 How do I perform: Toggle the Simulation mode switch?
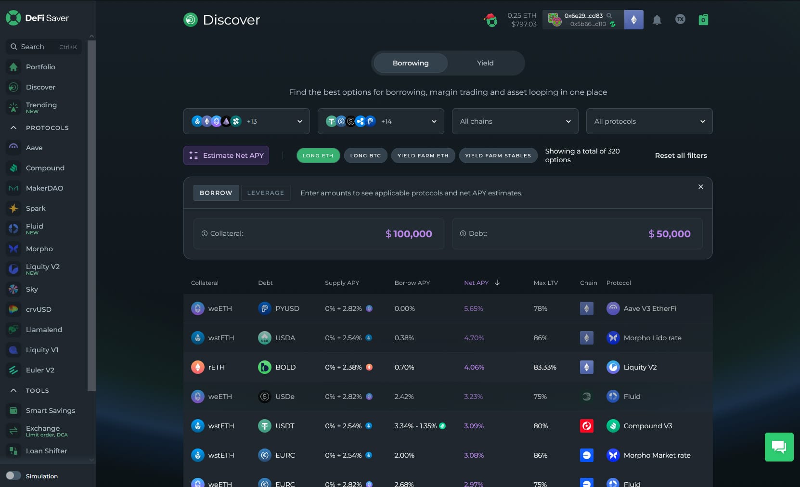point(13,476)
